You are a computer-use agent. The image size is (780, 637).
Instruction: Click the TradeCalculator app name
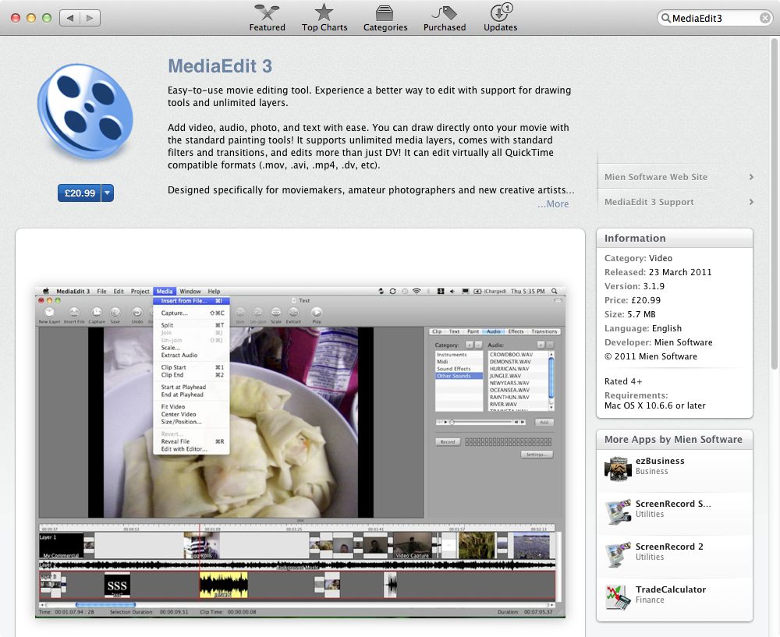pyautogui.click(x=671, y=589)
